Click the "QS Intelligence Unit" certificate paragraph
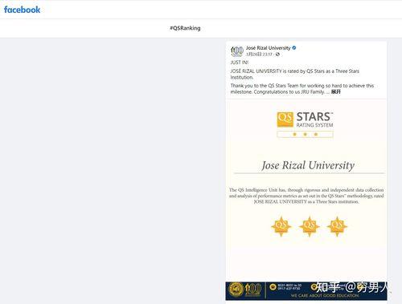The width and height of the screenshot is (402, 304). click(x=306, y=196)
